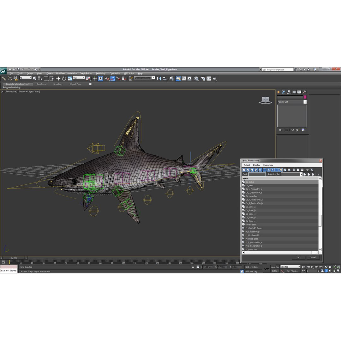Image resolution: width=341 pixels, height=341 pixels.
Task: Open the Utilities hammer panel tab
Action: pos(304,92)
